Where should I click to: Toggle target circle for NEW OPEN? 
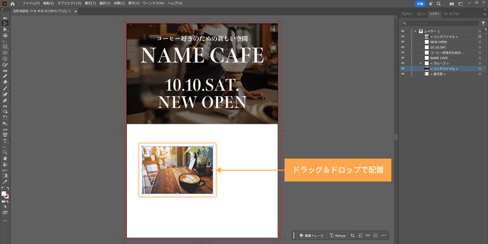[x=480, y=42]
